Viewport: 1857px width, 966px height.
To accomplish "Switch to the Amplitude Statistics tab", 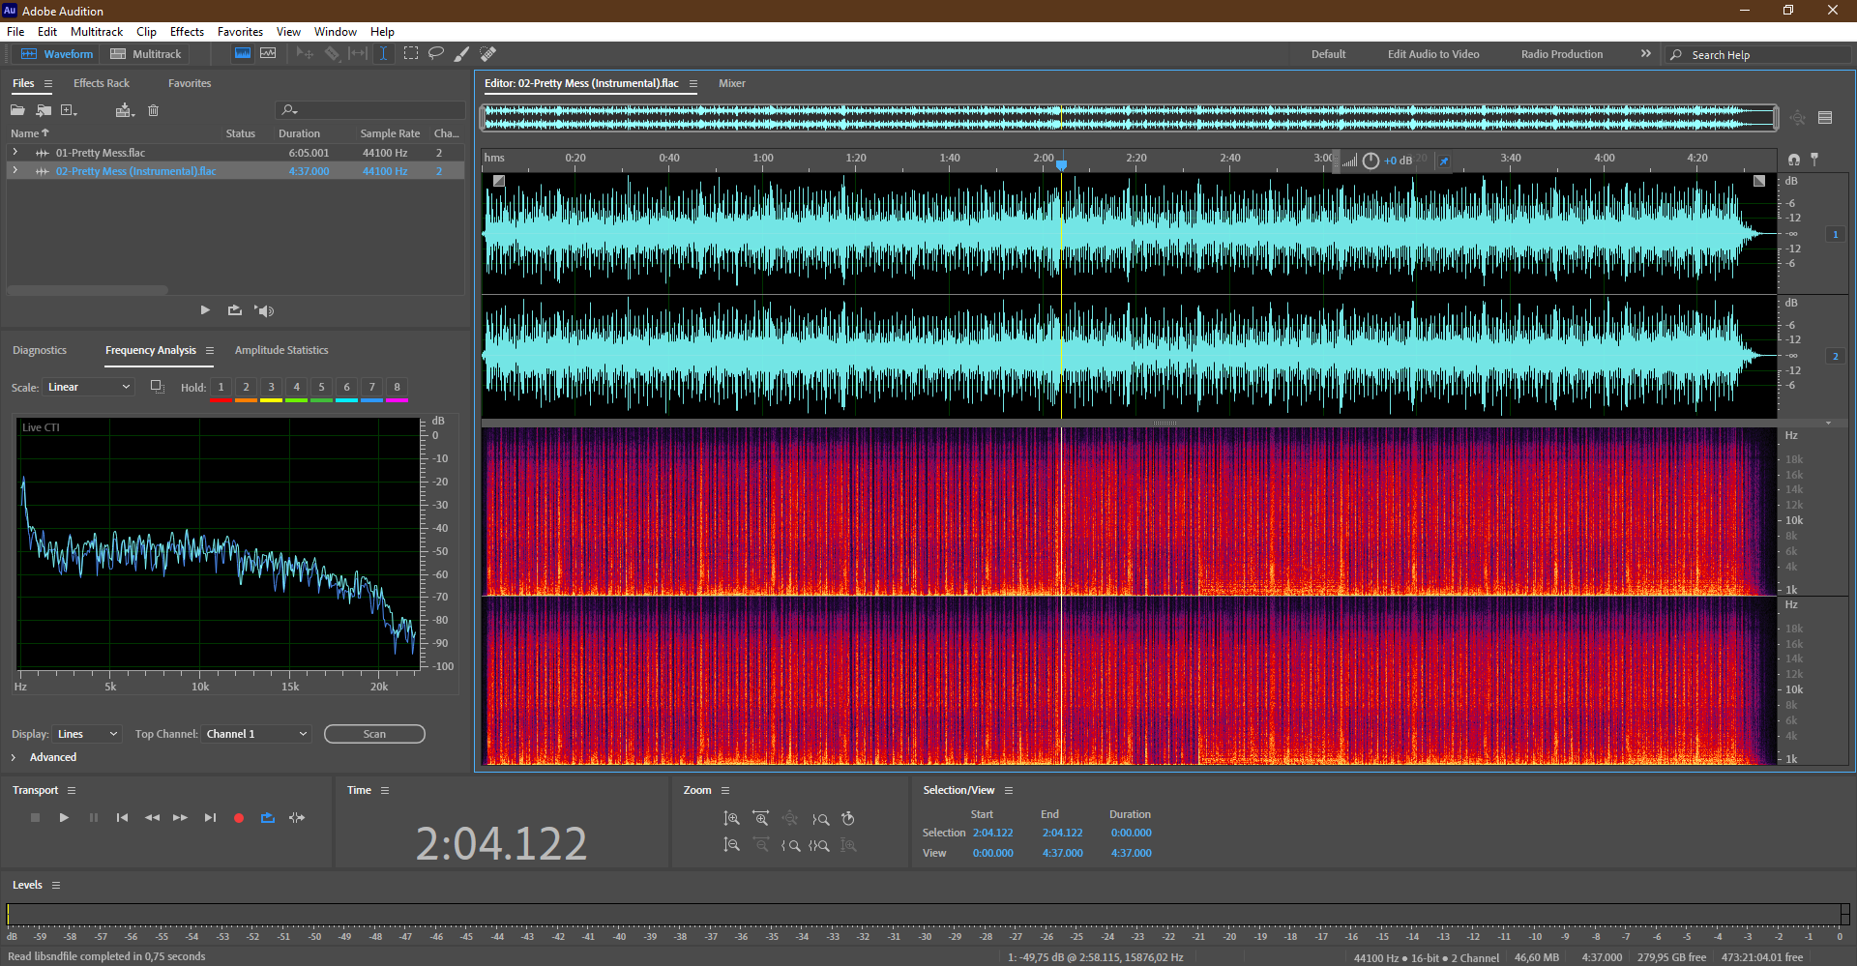I will click(x=281, y=350).
